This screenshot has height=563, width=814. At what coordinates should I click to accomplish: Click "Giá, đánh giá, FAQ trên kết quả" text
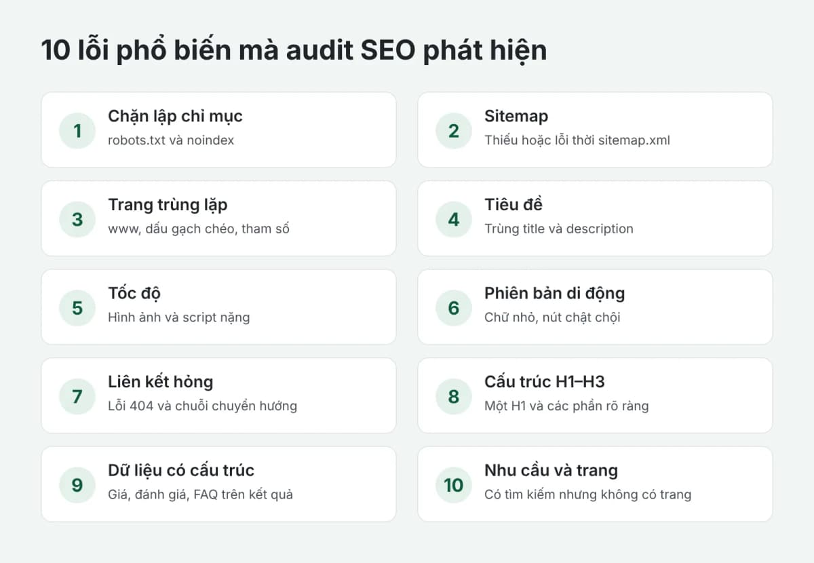[x=201, y=494]
